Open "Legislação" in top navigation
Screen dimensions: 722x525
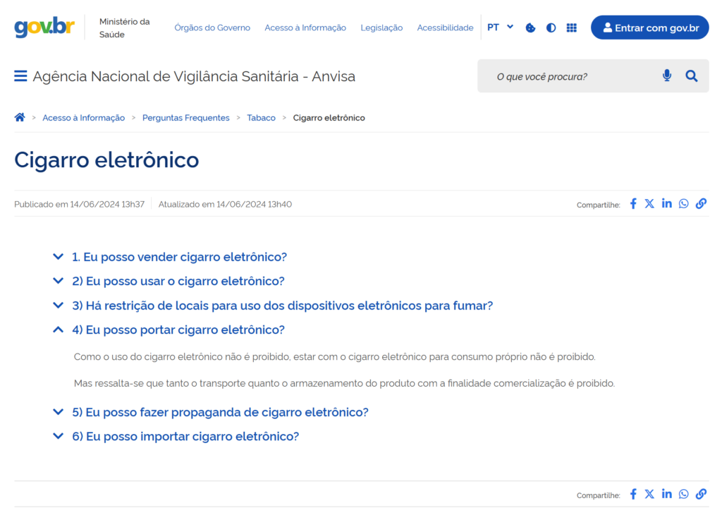[381, 28]
